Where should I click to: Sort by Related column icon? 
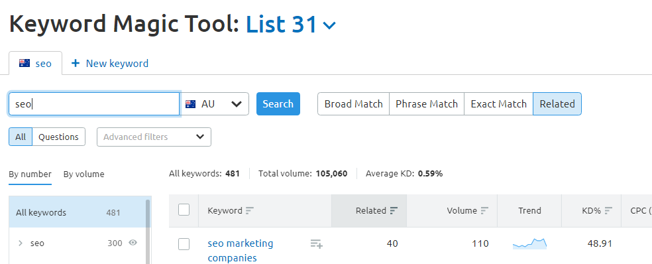pos(394,211)
